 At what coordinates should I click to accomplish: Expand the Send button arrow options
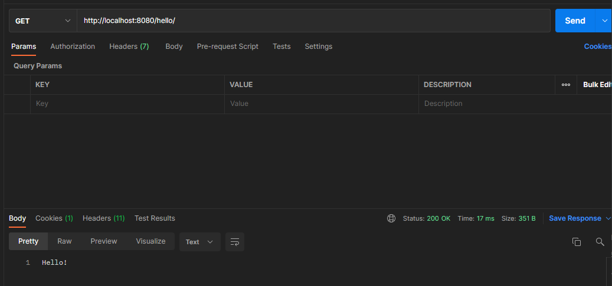coord(603,21)
